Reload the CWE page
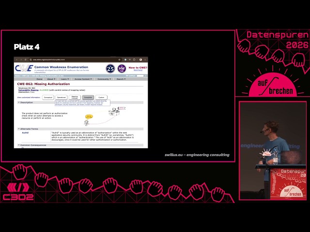 point(25,59)
